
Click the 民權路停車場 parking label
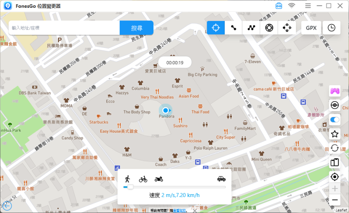(x=60, y=46)
